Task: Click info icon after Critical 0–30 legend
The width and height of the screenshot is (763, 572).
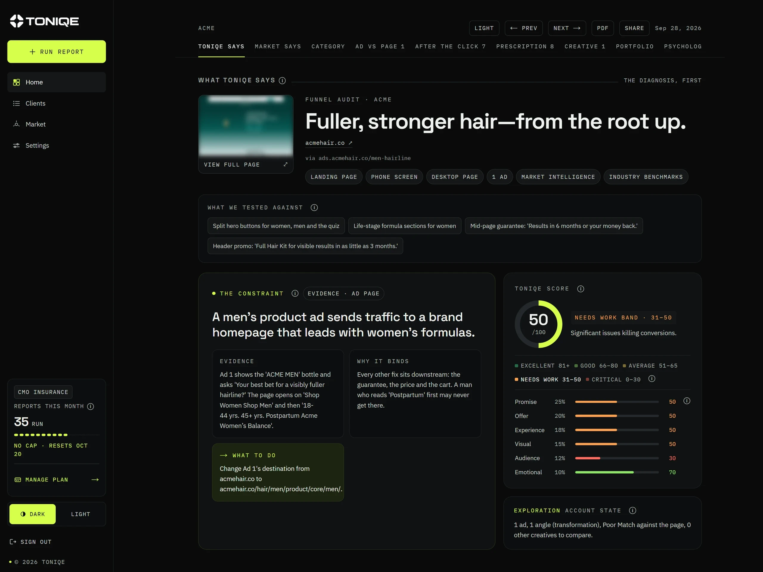Action: coord(652,379)
